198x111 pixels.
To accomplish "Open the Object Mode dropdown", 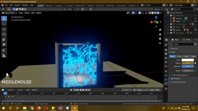I will pyautogui.click(x=9, y=13).
